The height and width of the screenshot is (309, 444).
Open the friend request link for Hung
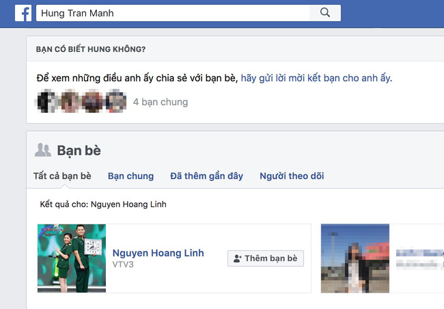pos(316,78)
